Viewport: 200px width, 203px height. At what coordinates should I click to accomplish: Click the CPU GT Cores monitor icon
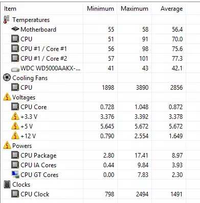coord(15,174)
